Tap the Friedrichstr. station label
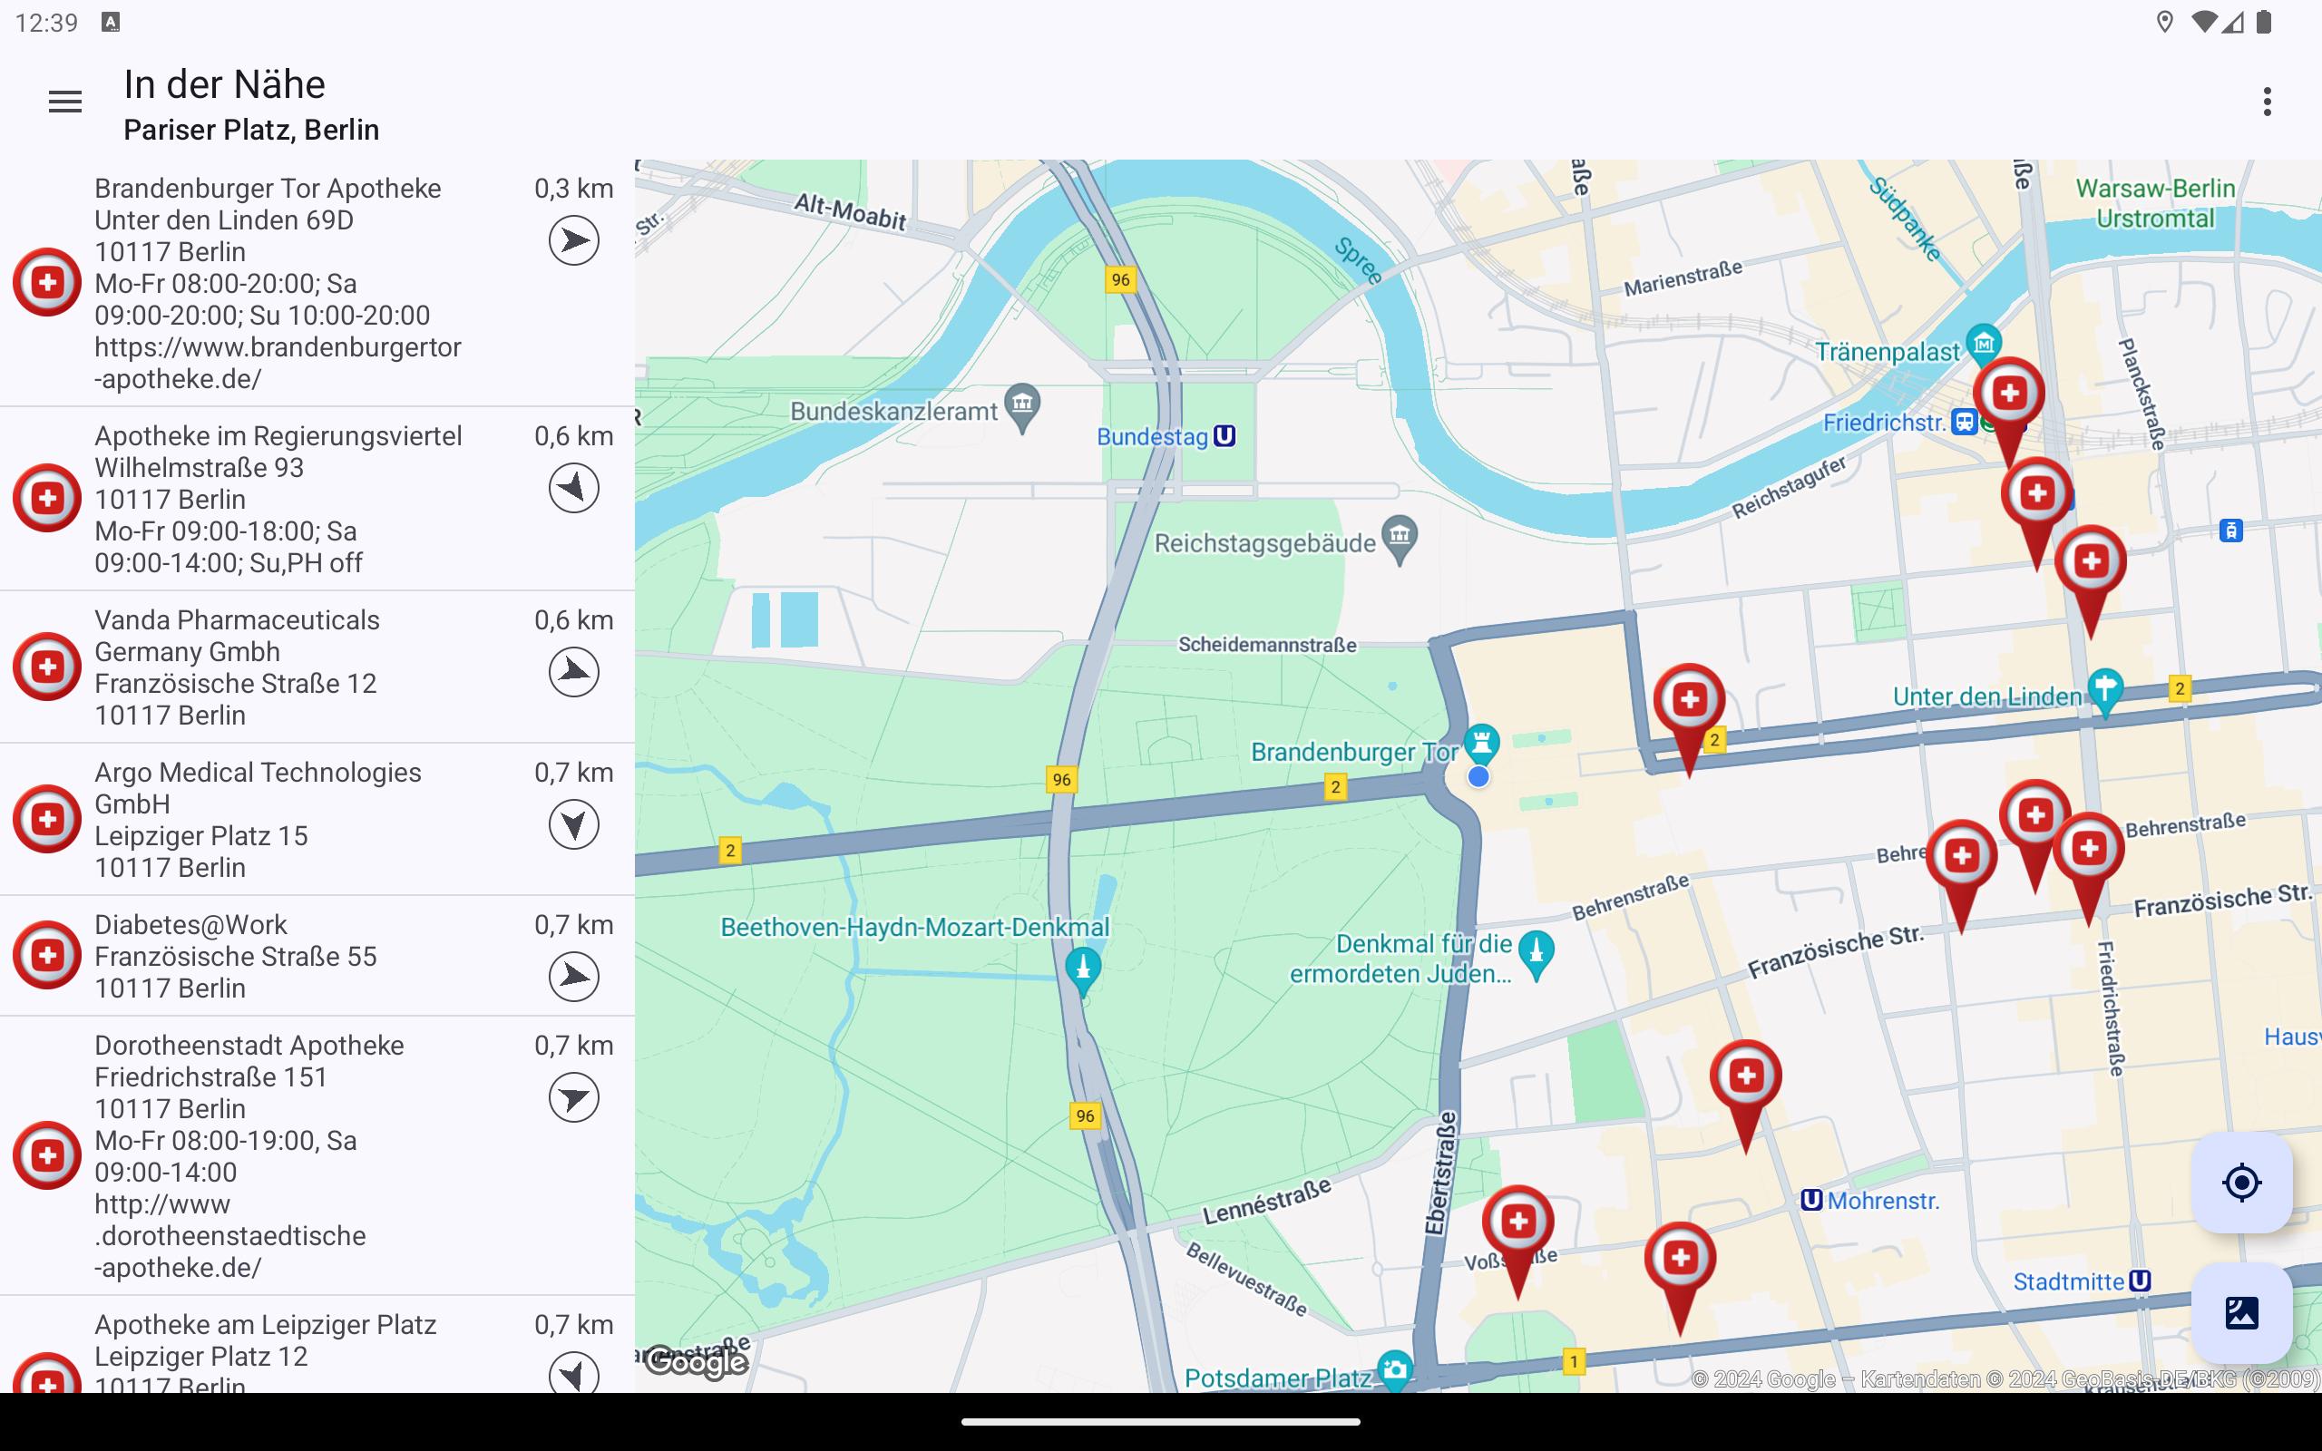 point(1884,423)
